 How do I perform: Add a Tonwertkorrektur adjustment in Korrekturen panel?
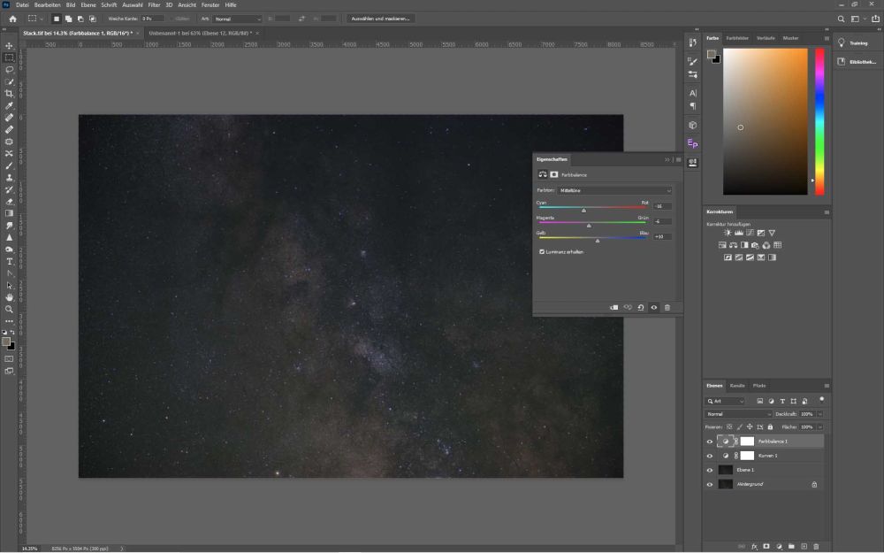point(739,233)
